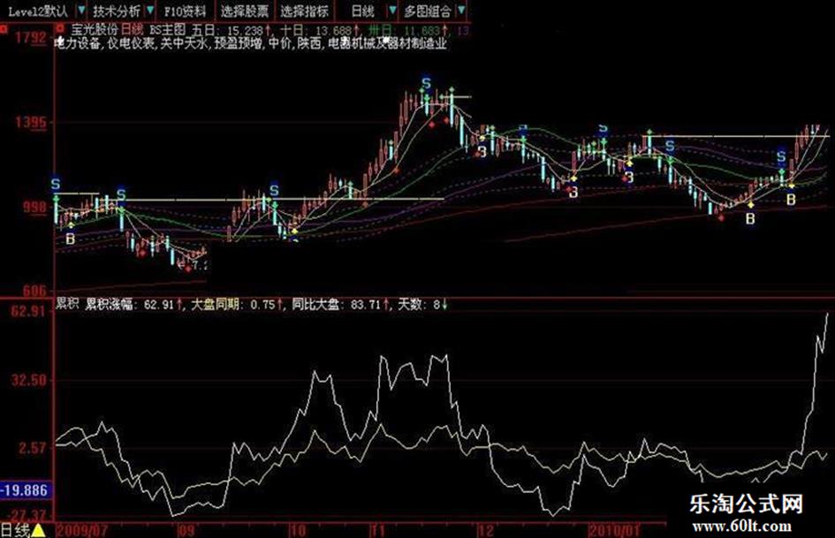Click the 1395 price axis label
835x538 pixels.
30,123
